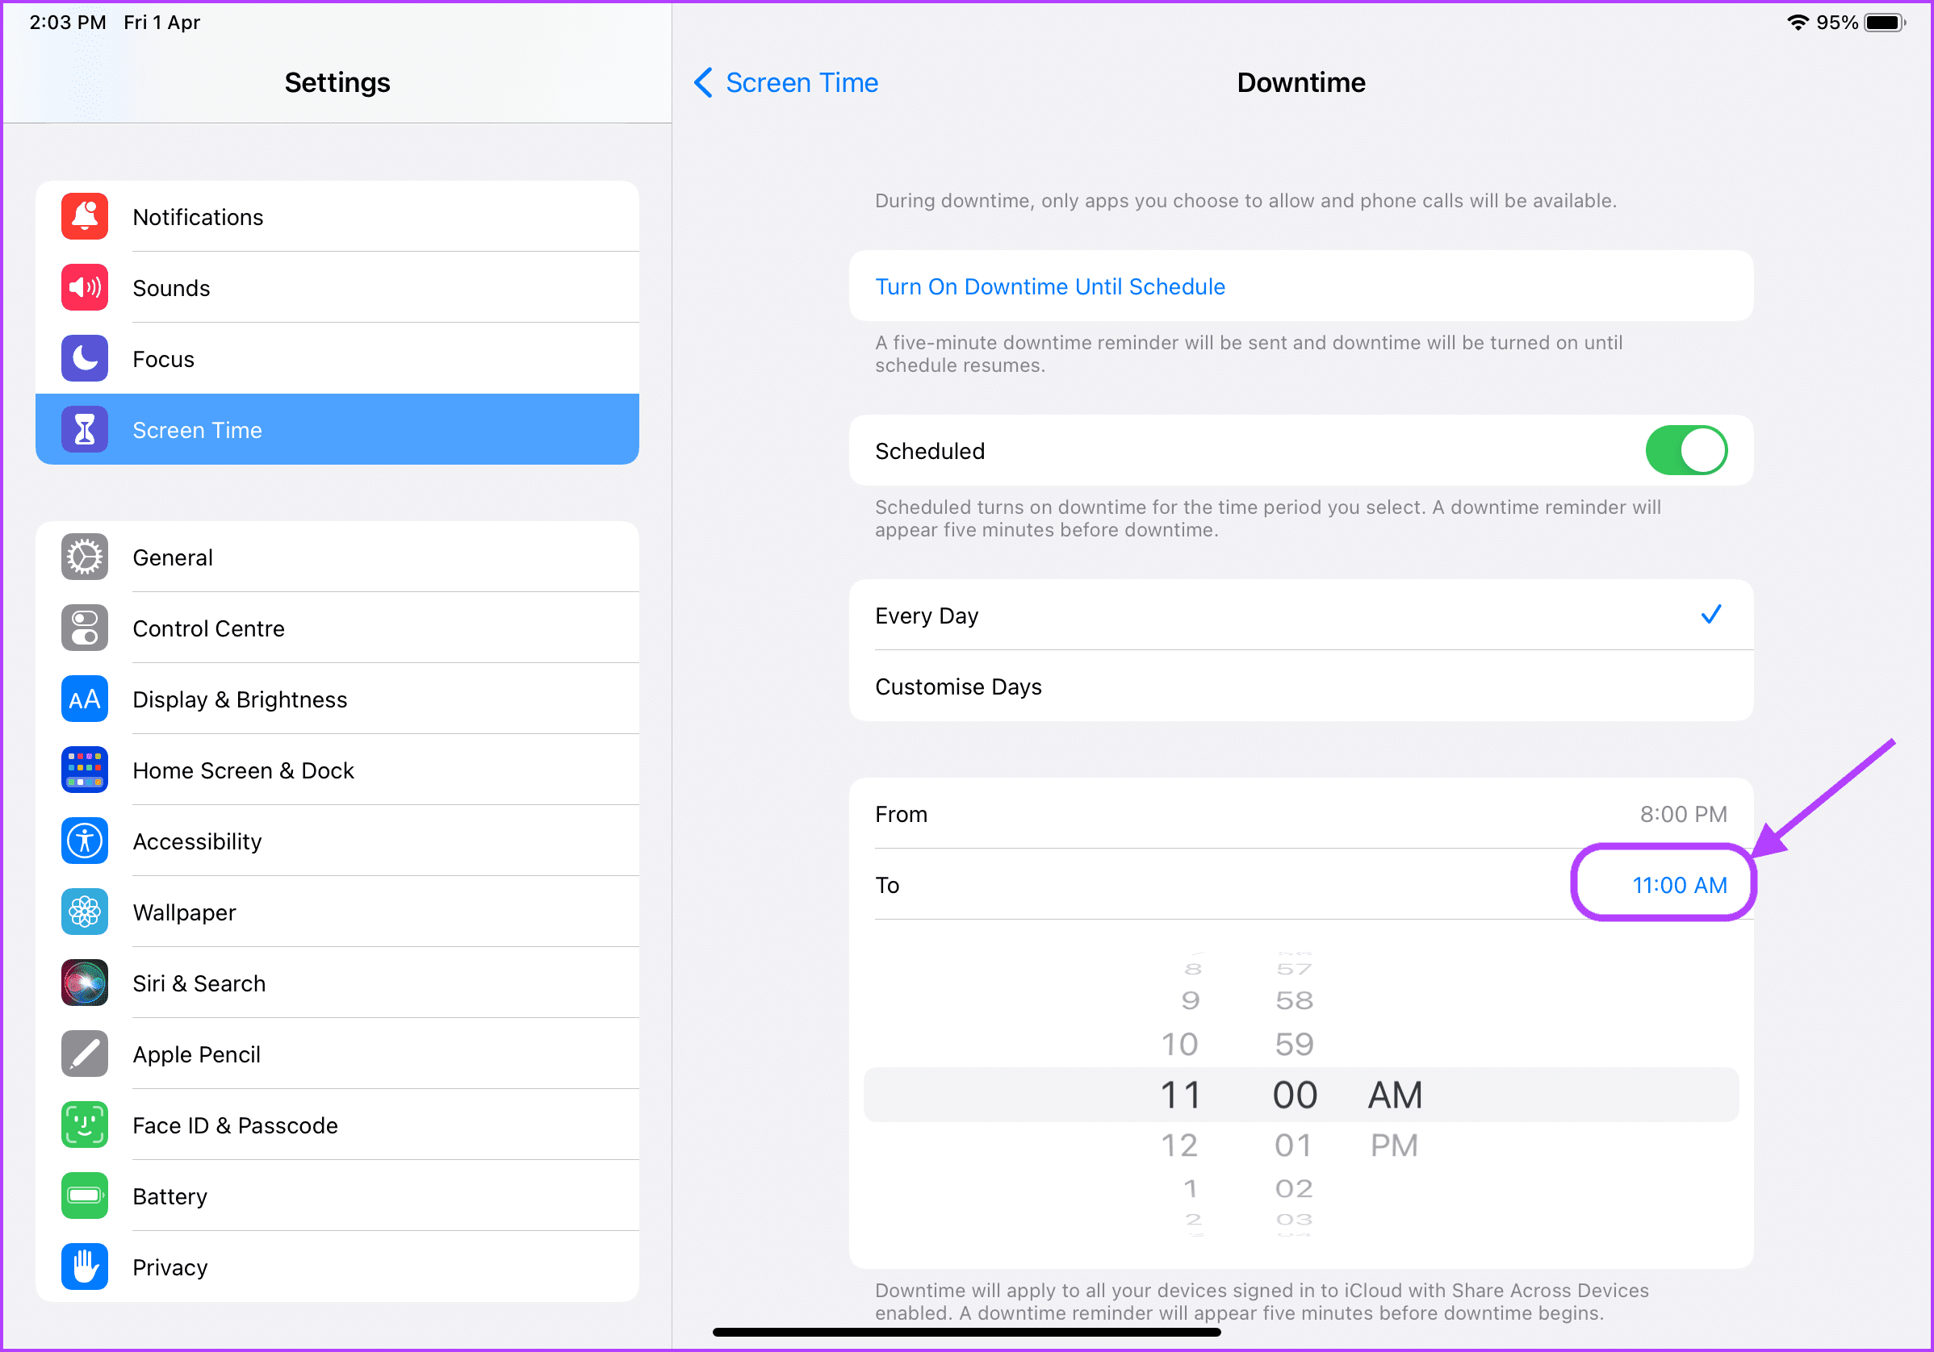Tap the Control Centre toggles icon

(84, 628)
